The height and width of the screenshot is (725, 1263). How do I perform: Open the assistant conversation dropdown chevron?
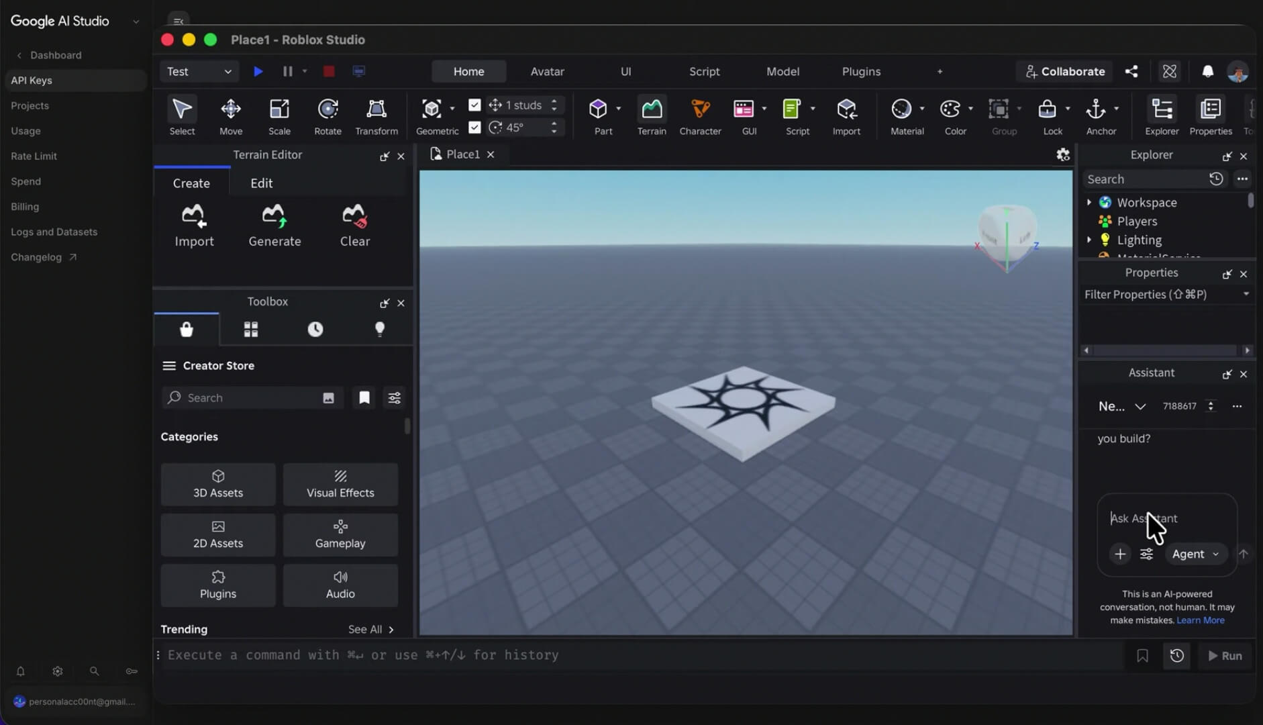point(1140,406)
